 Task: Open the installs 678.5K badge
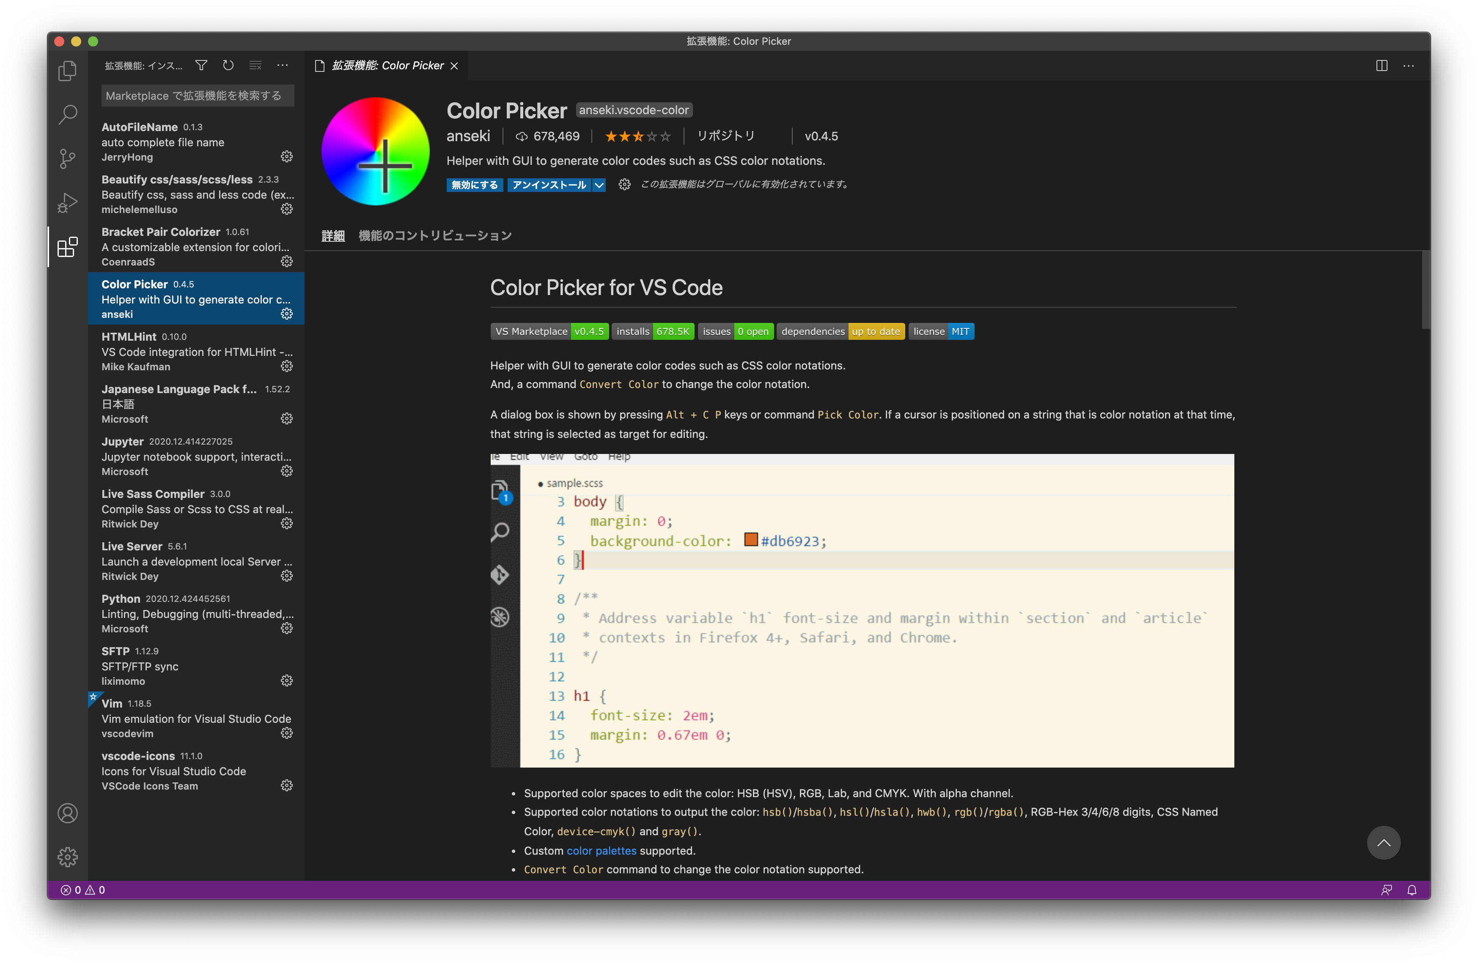coord(653,331)
